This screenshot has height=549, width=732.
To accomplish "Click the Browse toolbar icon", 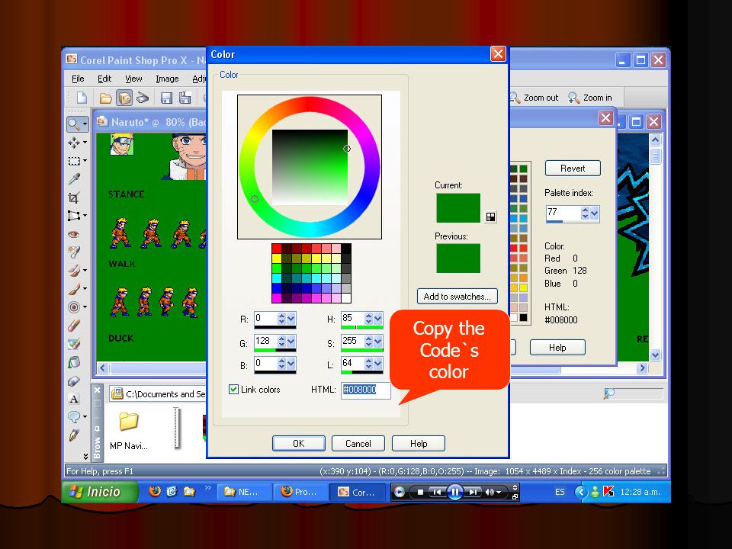I will [x=124, y=98].
